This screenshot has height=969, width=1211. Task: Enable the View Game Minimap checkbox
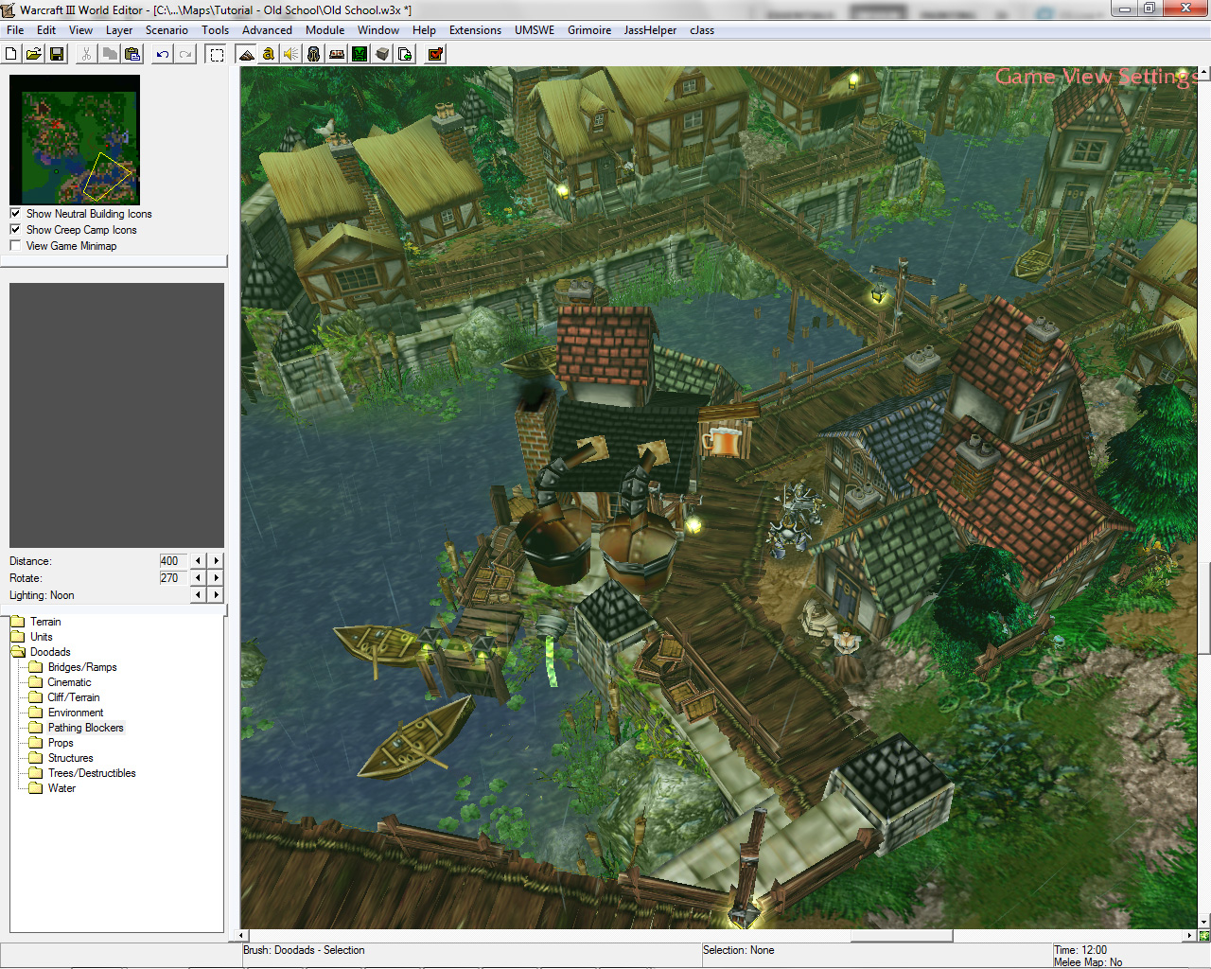[15, 246]
